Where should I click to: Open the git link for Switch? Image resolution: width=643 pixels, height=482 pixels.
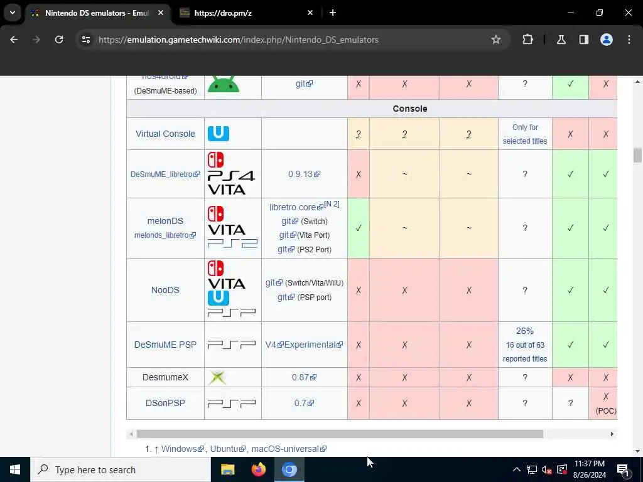289,222
